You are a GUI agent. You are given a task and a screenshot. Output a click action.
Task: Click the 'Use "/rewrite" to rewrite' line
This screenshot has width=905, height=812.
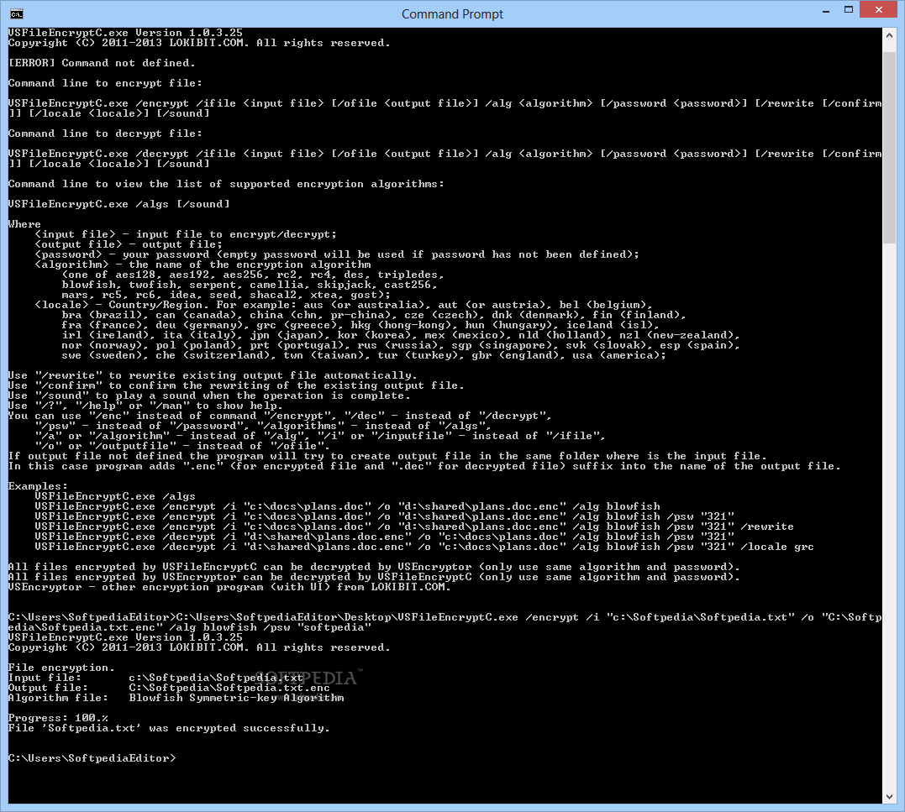(213, 375)
